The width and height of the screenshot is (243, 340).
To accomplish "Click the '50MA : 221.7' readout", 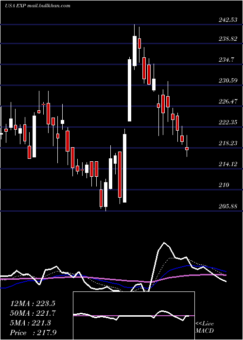I will click(x=33, y=313).
